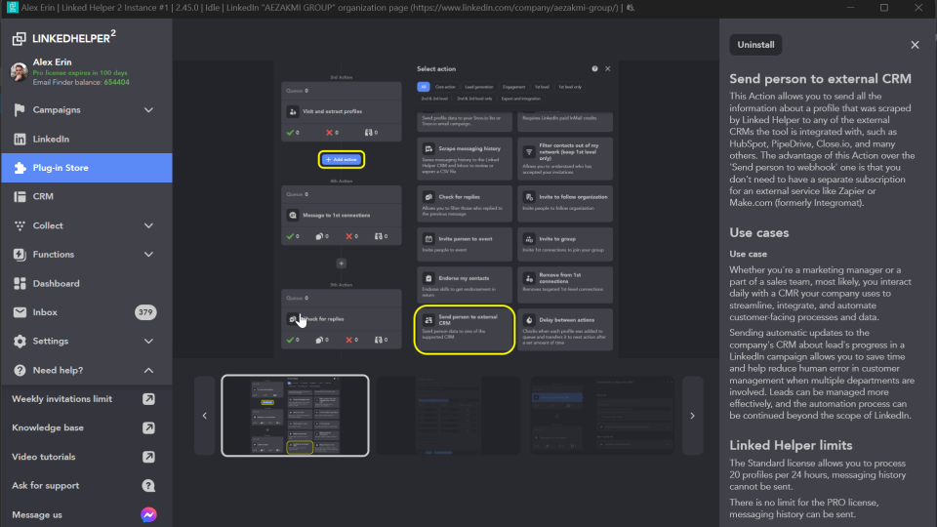
Task: Click the CRM icon in sidebar
Action: tap(20, 196)
